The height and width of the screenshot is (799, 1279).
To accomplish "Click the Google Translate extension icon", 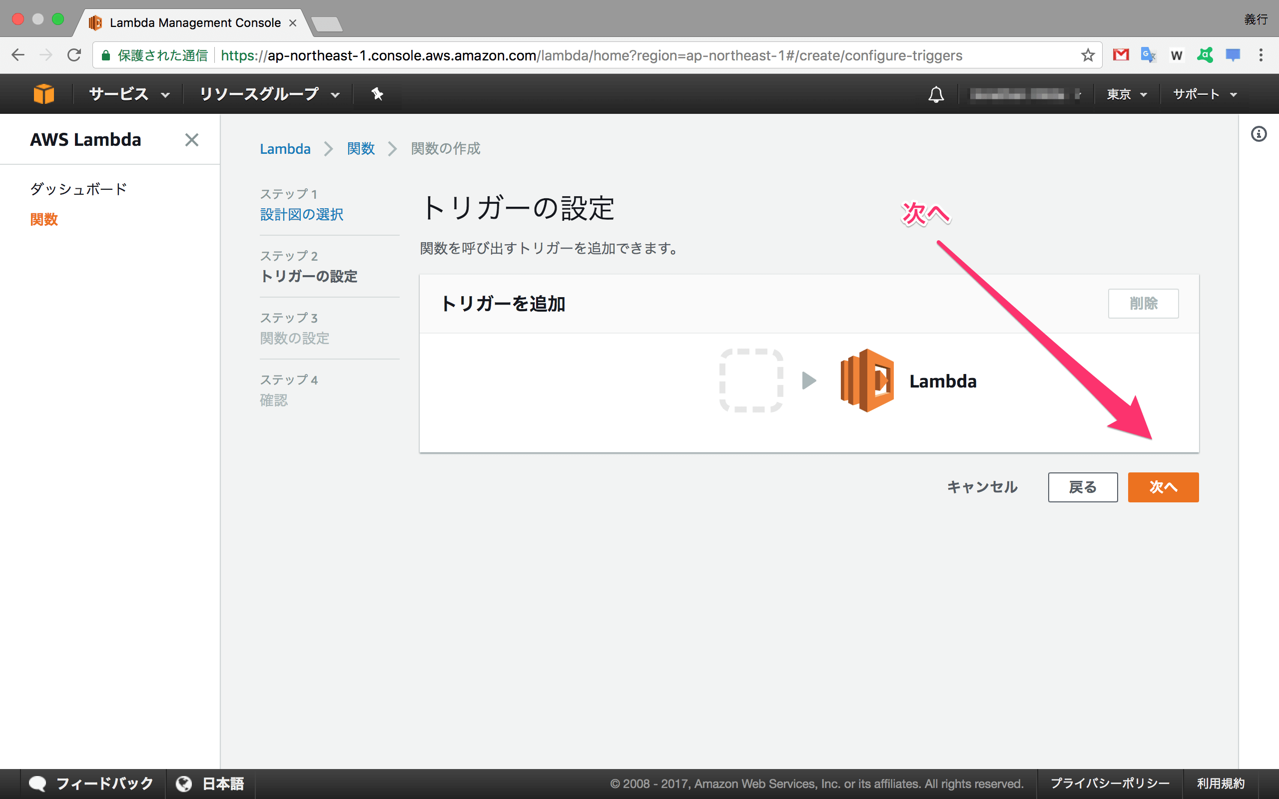I will 1148,55.
